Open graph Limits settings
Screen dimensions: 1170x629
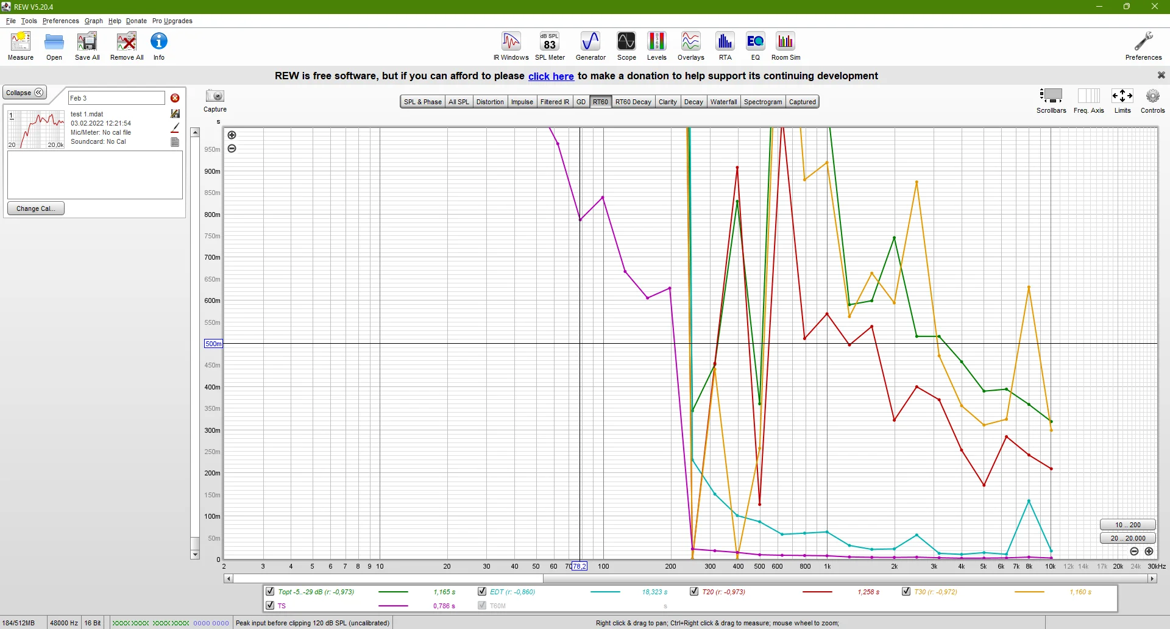1122,101
